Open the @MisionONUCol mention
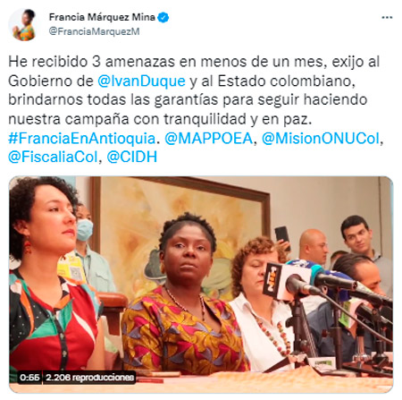 (321, 138)
